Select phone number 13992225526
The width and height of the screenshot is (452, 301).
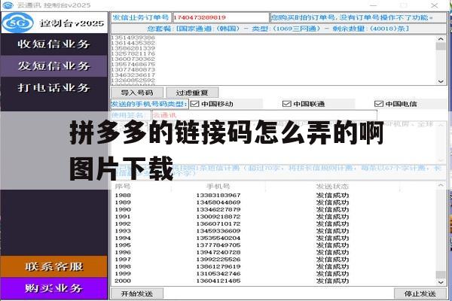coord(218,260)
